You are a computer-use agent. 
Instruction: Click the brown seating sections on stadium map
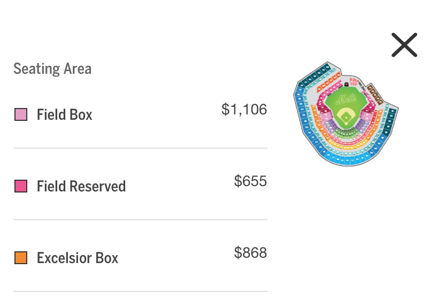coord(375,95)
